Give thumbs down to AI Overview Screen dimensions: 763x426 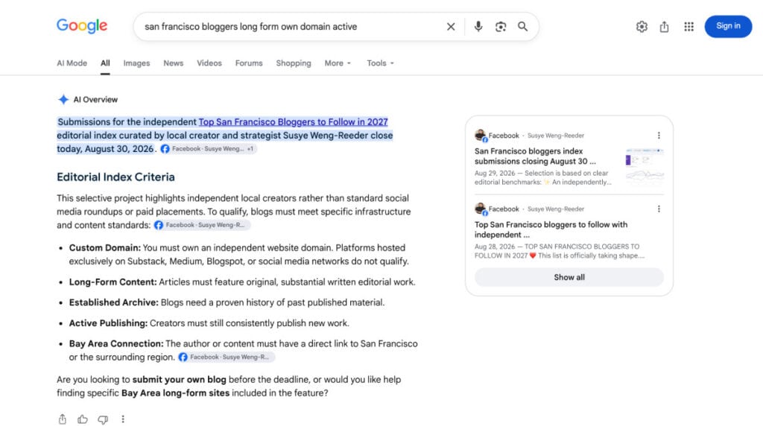(x=103, y=419)
